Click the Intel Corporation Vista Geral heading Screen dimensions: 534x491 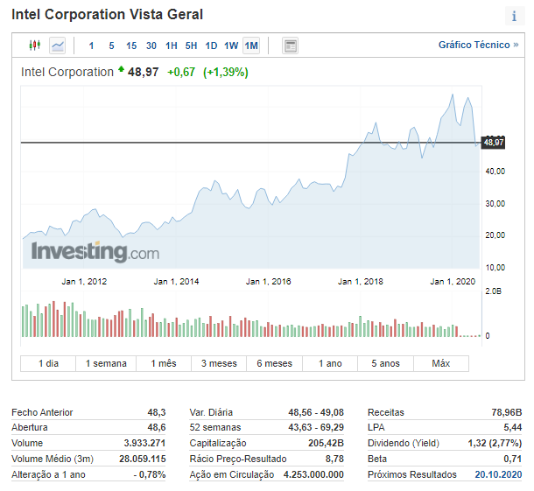click(107, 15)
